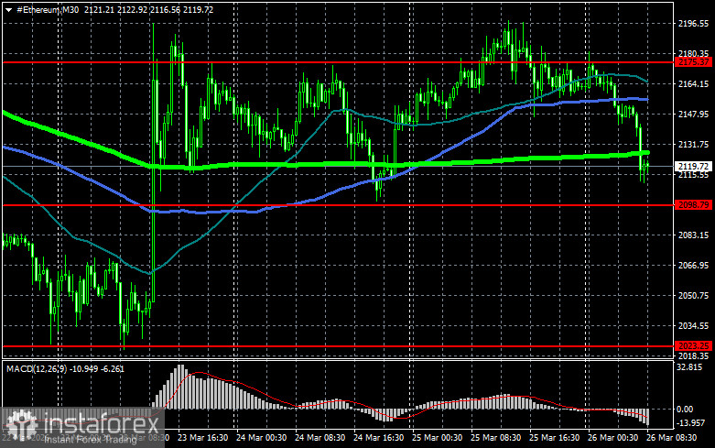Image resolution: width=715 pixels, height=448 pixels.
Task: Click the 26 Mar 00:30 time label
Action: (x=612, y=438)
